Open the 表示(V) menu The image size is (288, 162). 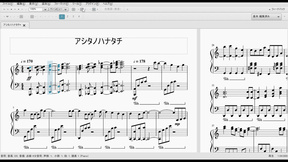click(33, 4)
